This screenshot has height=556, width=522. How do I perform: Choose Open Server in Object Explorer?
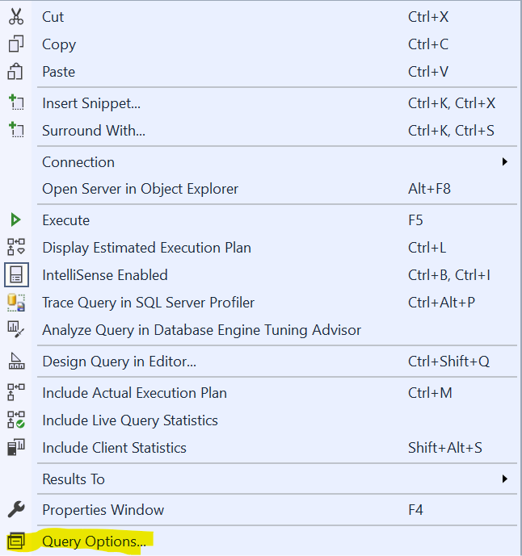click(x=140, y=189)
